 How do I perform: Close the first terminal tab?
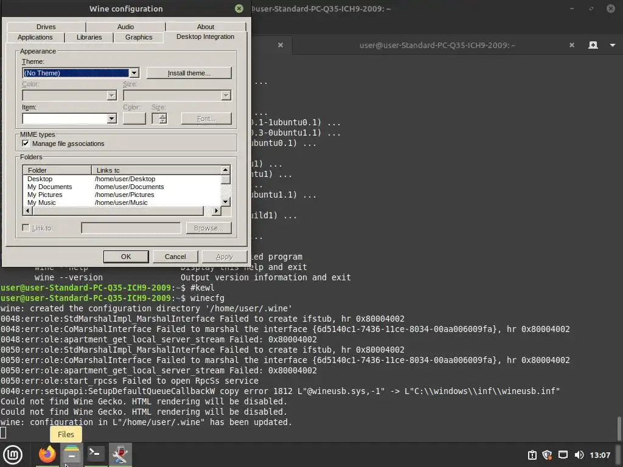(x=280, y=45)
